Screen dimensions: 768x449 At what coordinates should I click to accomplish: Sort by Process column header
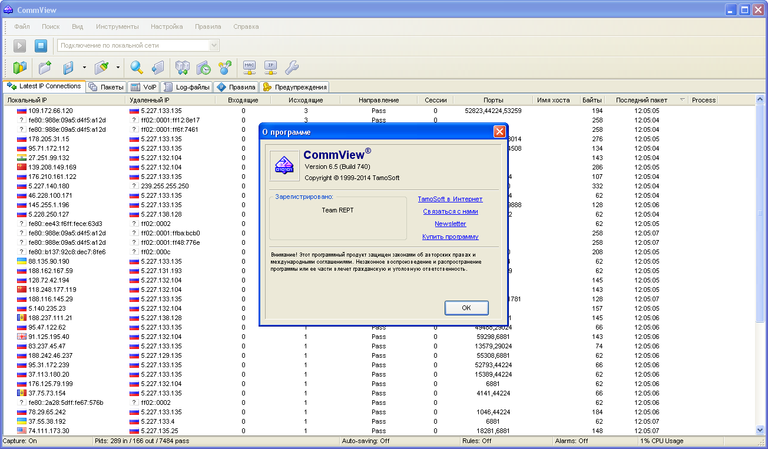point(703,100)
